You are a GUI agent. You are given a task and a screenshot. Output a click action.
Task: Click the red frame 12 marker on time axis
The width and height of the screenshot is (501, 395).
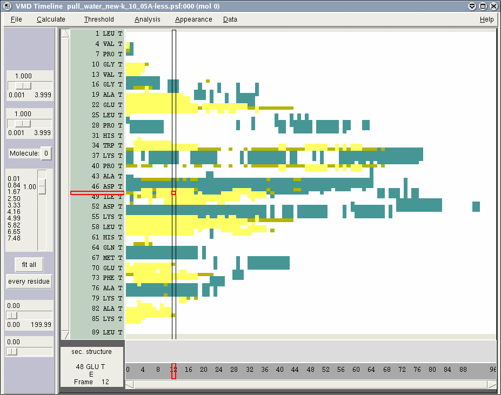[173, 371]
